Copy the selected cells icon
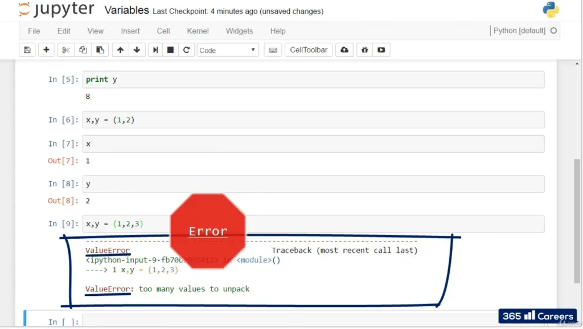Image resolution: width=583 pixels, height=329 pixels. coord(83,50)
